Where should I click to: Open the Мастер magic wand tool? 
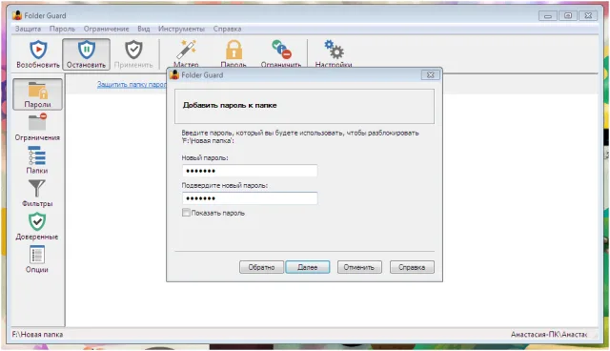tap(187, 50)
